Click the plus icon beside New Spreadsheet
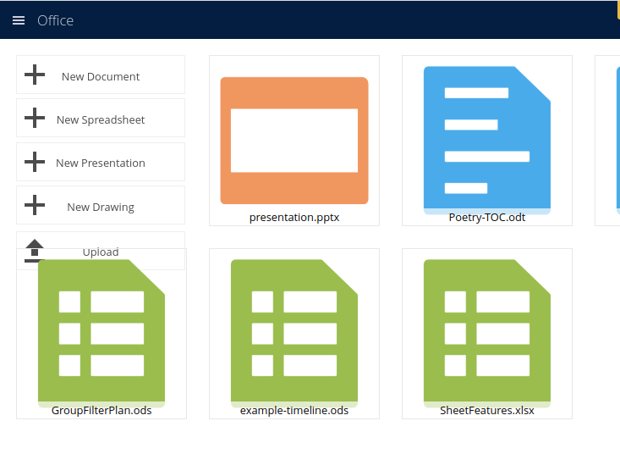The image size is (620, 454). (35, 118)
